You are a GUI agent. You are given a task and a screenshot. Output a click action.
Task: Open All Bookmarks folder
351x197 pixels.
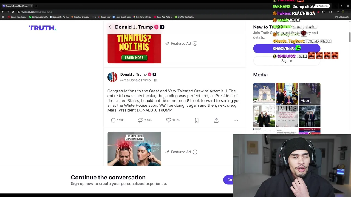point(342,17)
